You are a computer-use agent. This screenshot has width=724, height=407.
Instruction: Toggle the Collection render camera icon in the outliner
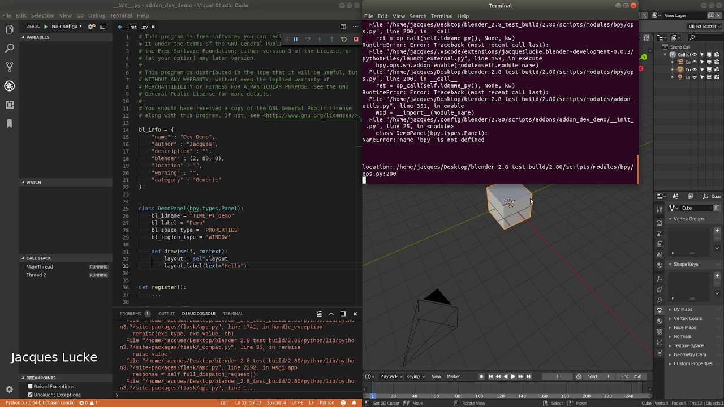(717, 55)
